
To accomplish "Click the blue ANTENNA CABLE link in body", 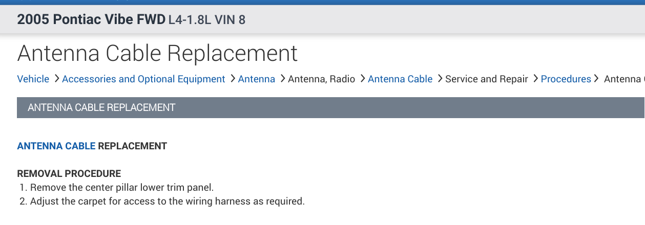I will [x=56, y=146].
